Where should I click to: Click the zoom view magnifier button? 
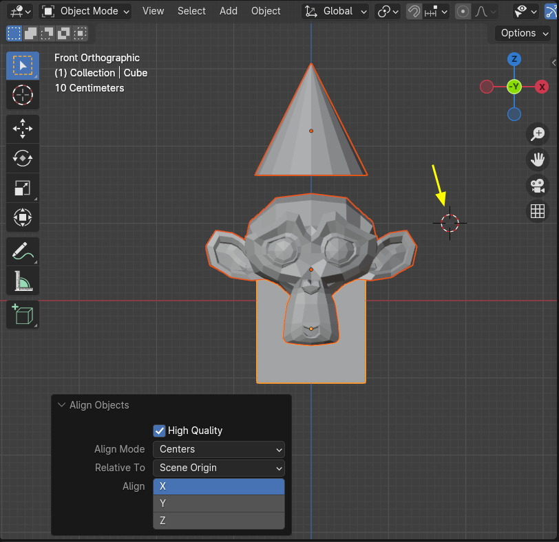tap(538, 134)
